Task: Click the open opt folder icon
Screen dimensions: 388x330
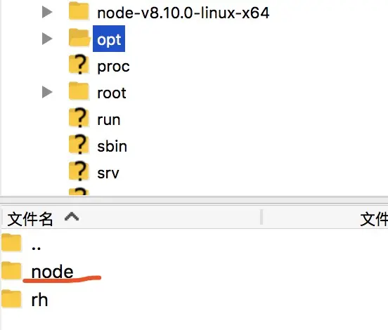Action: [x=79, y=38]
